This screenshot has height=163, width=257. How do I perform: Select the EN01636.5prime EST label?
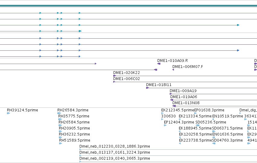coord(228,135)
